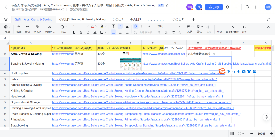Viewport: 275px width, 137px height.
Task: Align cell content to the bottom
Action: (x=127, y=26)
